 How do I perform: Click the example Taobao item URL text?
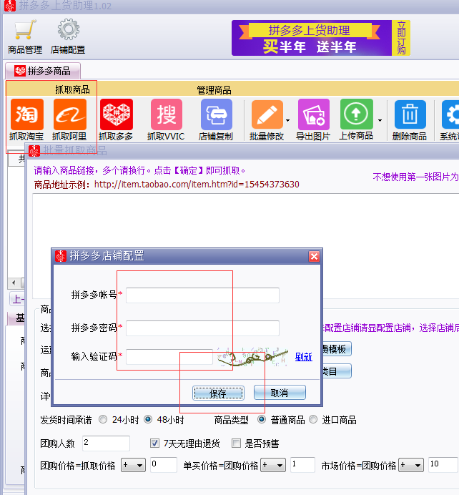tap(197, 184)
